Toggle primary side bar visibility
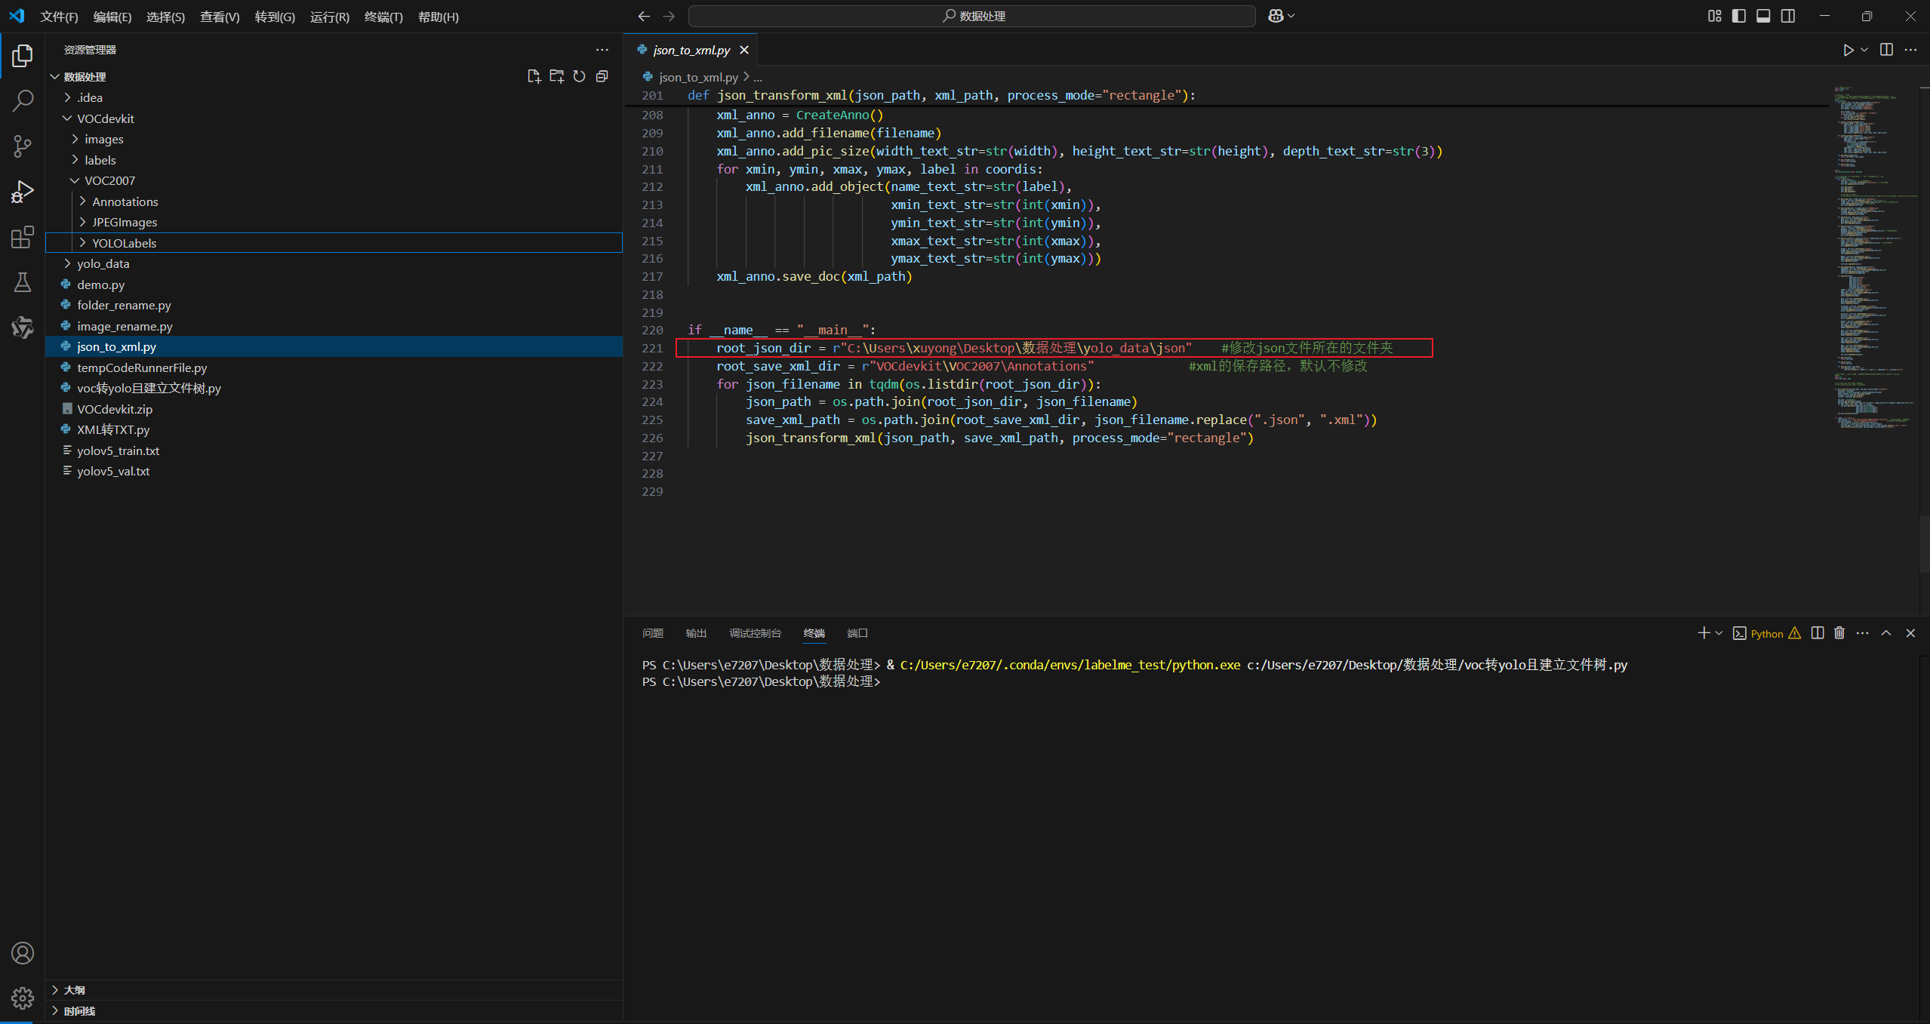 (1739, 16)
